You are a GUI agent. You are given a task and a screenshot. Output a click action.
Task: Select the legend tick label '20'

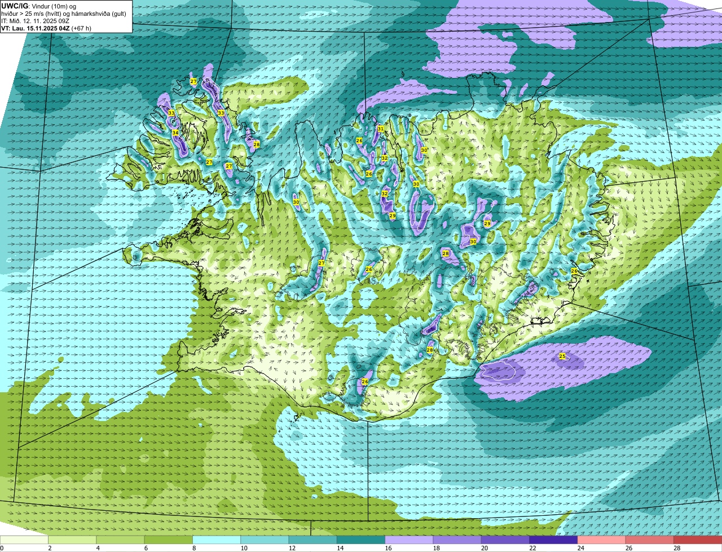(x=485, y=548)
